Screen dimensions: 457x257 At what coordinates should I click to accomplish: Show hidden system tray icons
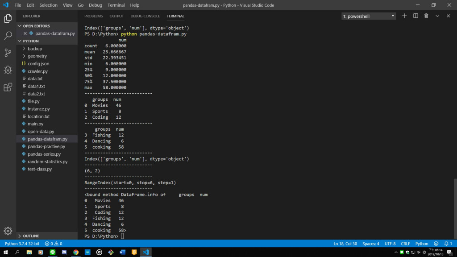pos(396,253)
